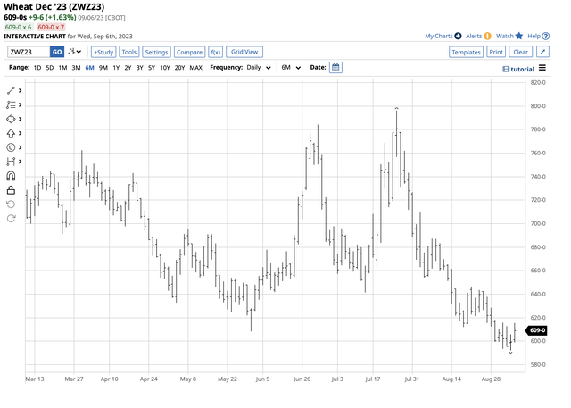This screenshot has height=408, width=571.
Task: Expand the text list tool submenu arrow
Action: click(x=20, y=105)
